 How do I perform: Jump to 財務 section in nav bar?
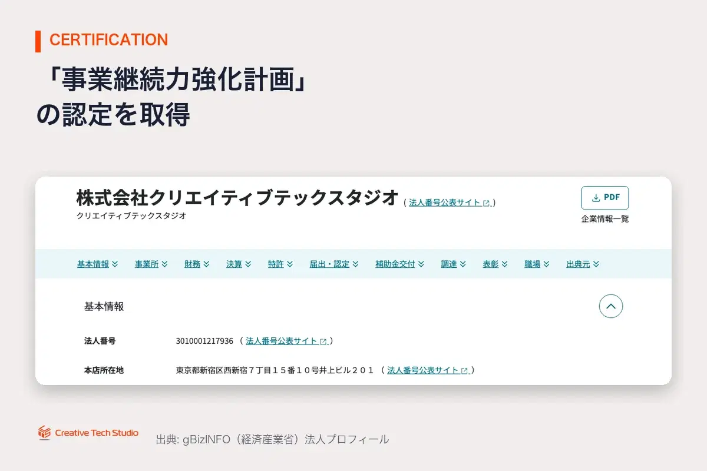(197, 264)
